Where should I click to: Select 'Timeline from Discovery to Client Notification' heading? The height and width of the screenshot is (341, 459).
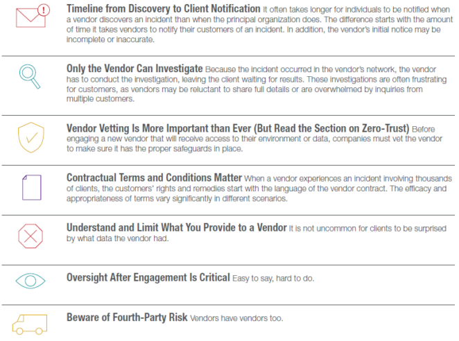click(x=164, y=9)
